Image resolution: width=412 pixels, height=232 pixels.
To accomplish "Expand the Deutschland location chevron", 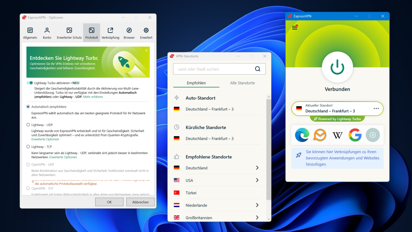I will click(x=257, y=168).
